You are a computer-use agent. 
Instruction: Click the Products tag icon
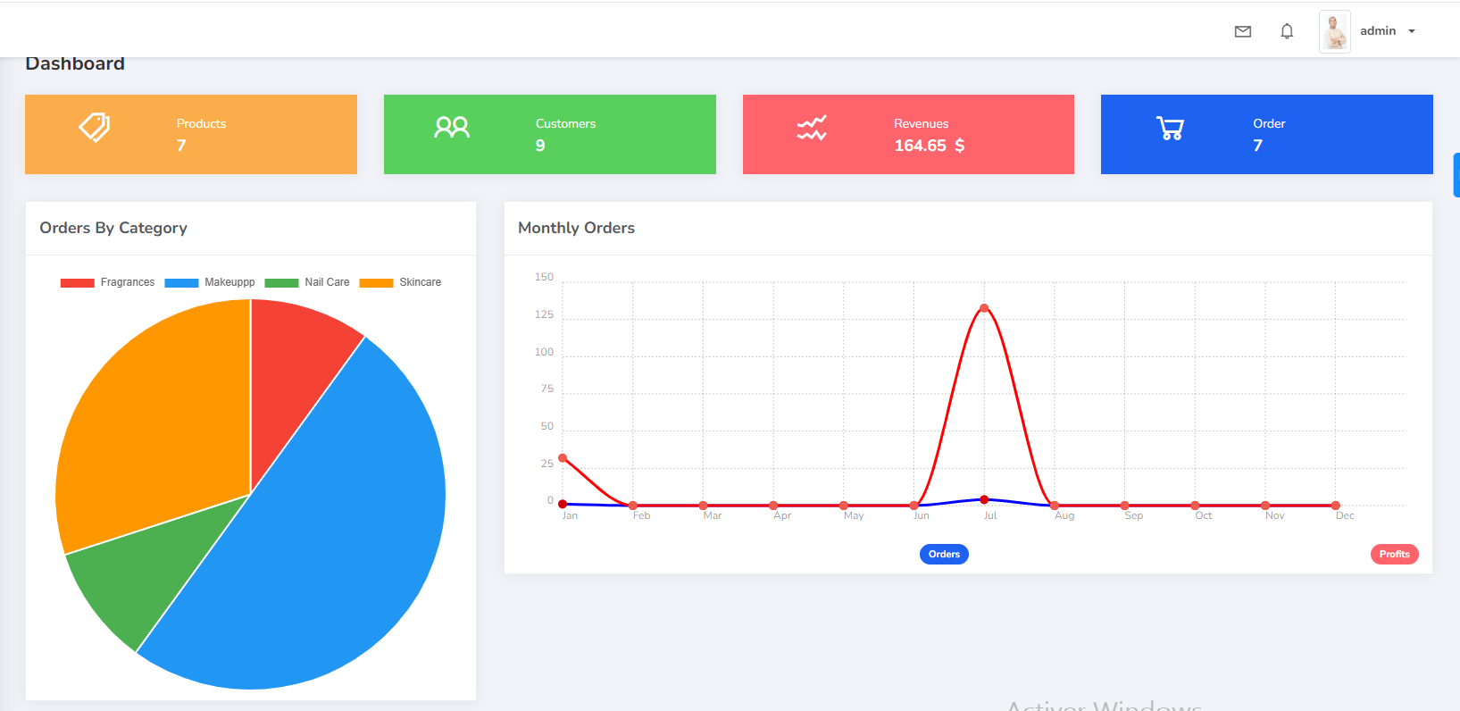click(95, 128)
